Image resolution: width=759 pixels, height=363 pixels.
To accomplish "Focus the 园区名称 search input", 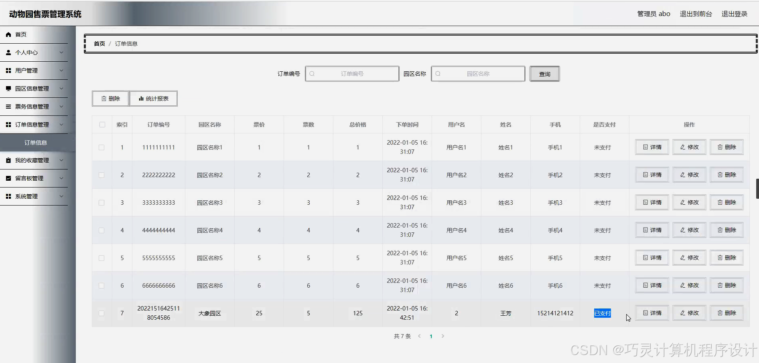I will (478, 74).
